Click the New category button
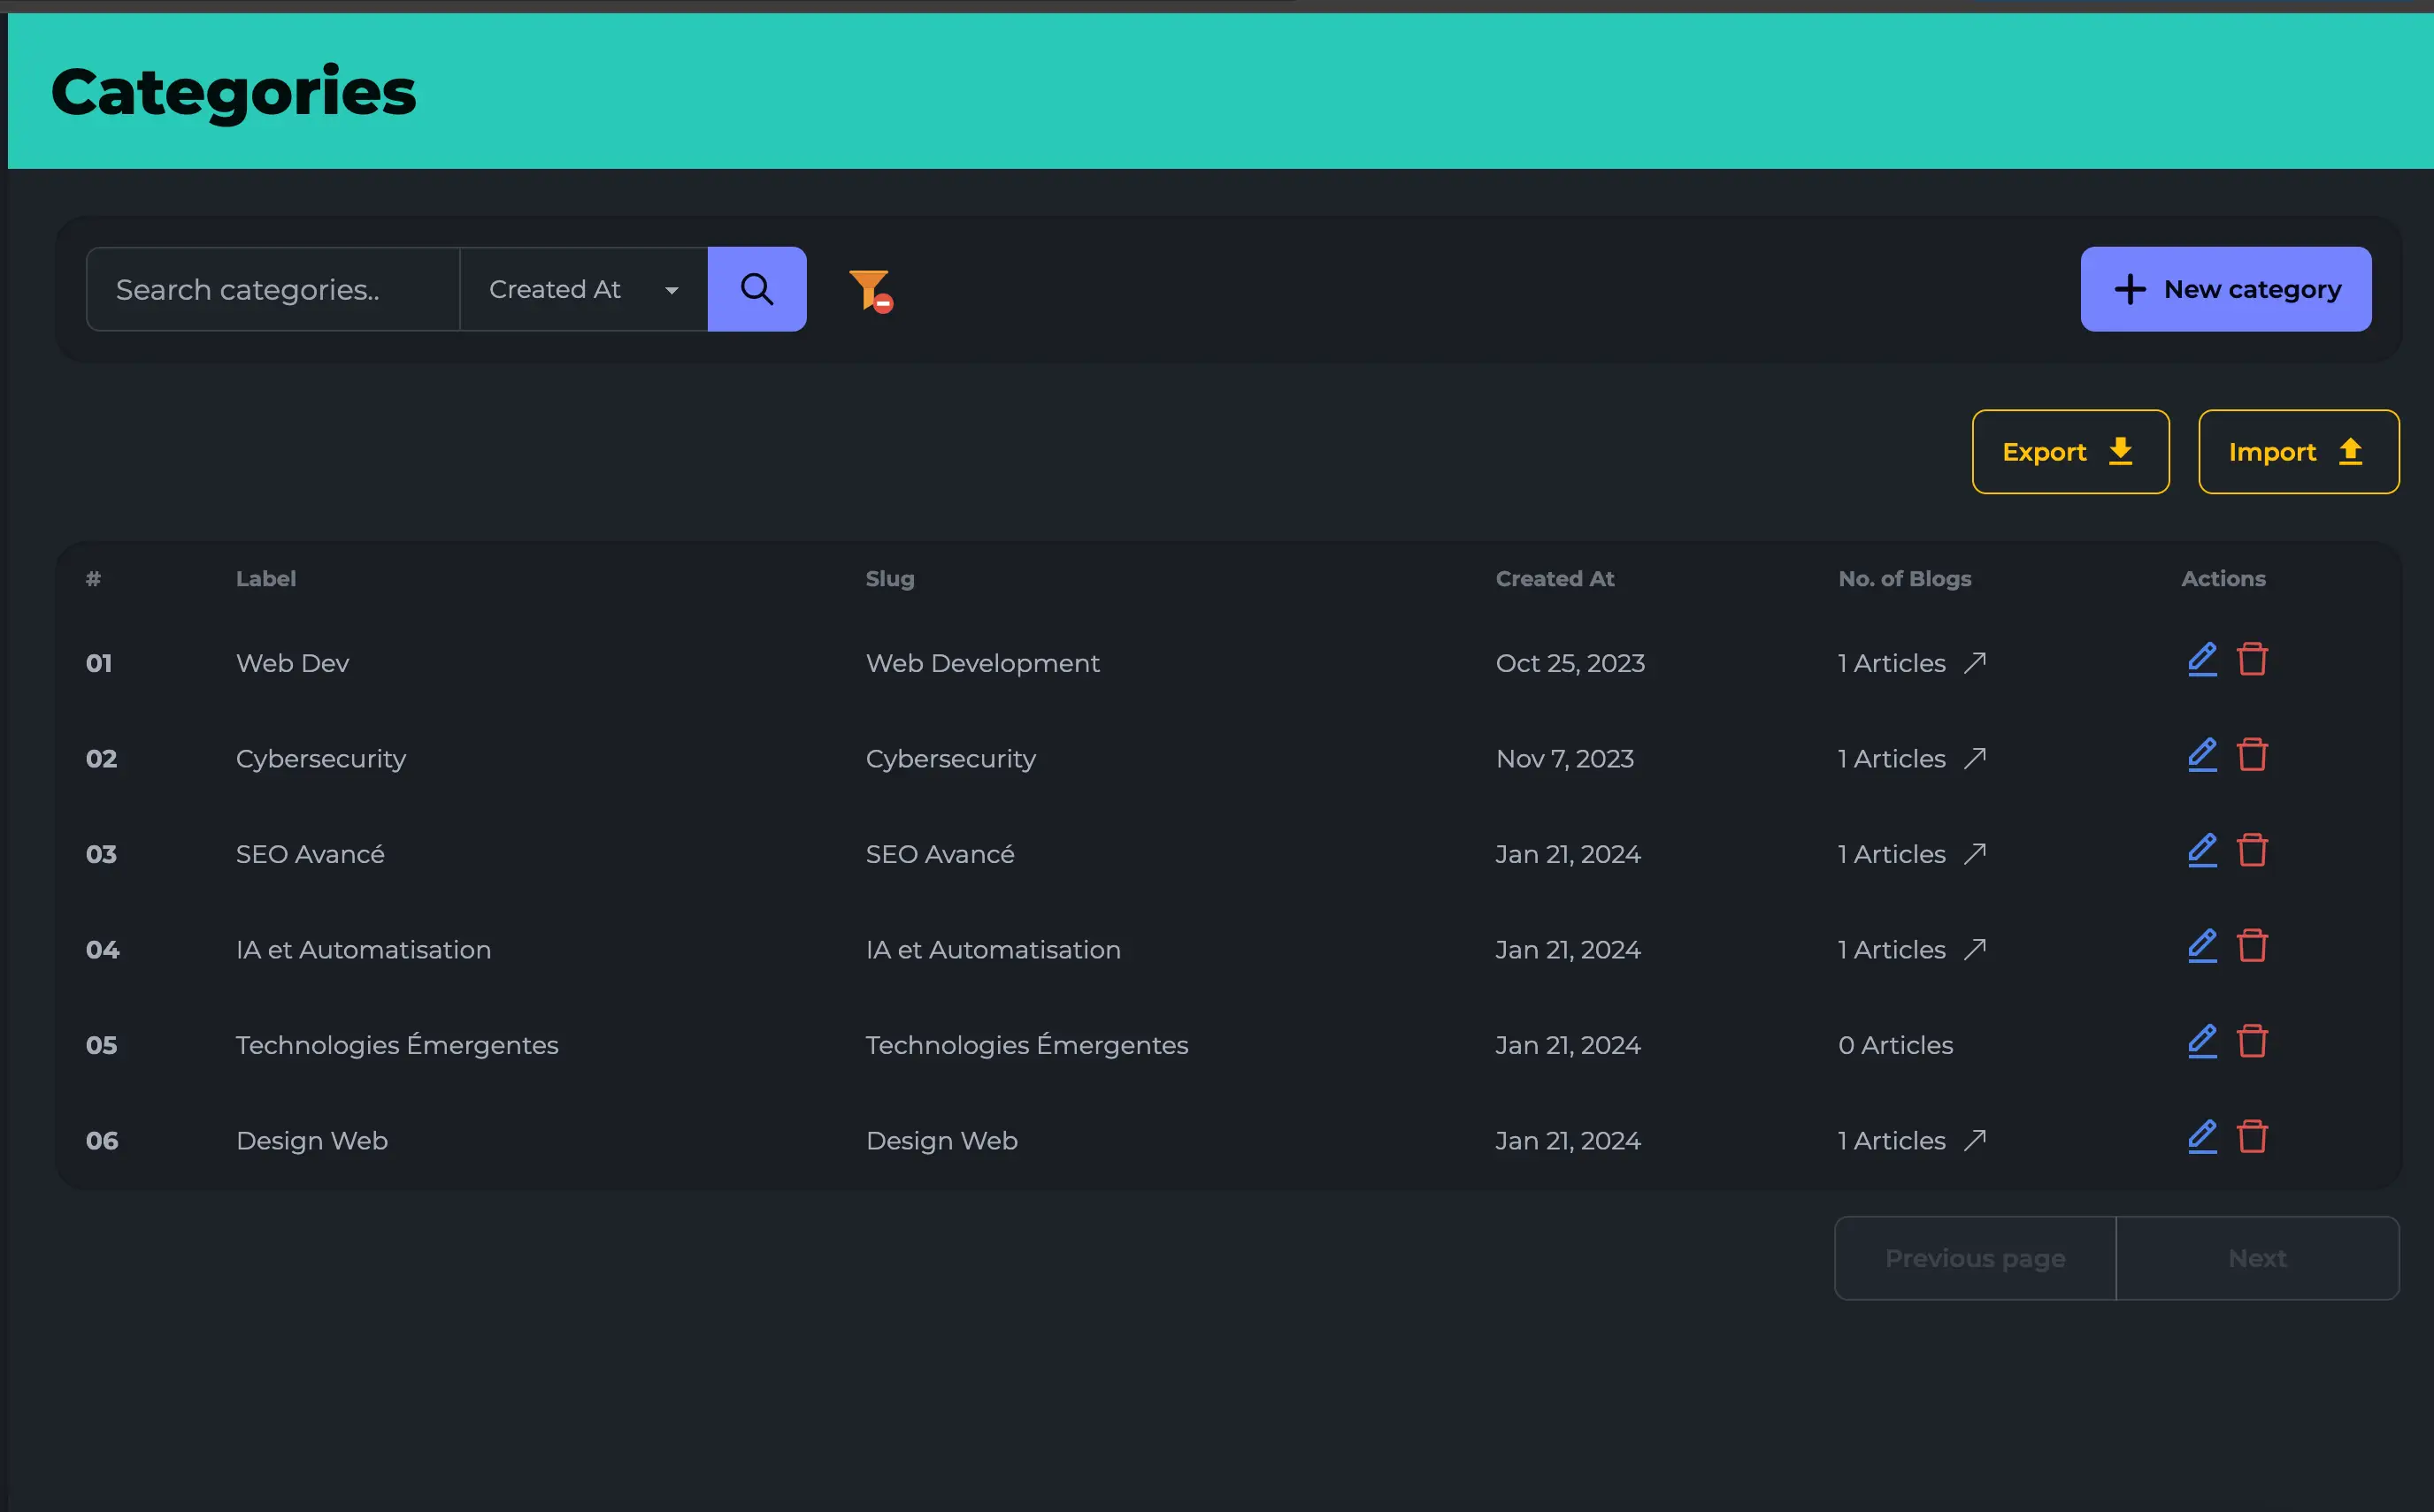The height and width of the screenshot is (1512, 2434). pyautogui.click(x=2225, y=289)
